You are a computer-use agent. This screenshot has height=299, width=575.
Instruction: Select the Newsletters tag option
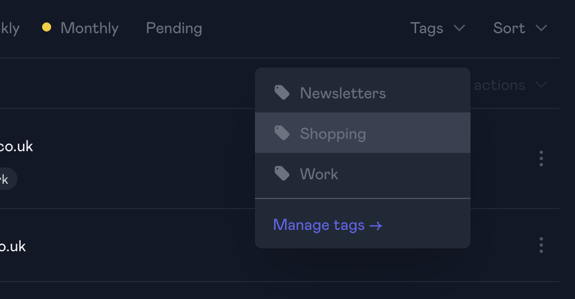pos(343,93)
